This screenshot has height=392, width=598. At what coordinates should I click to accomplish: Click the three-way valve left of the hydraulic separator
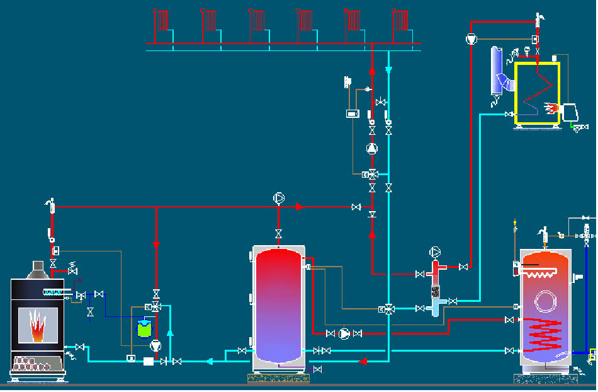point(389,309)
